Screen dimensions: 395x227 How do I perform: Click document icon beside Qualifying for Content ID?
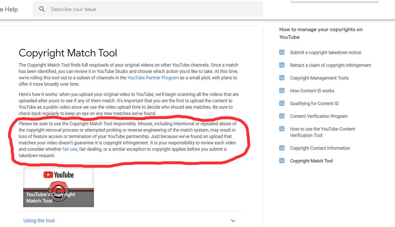(x=282, y=103)
